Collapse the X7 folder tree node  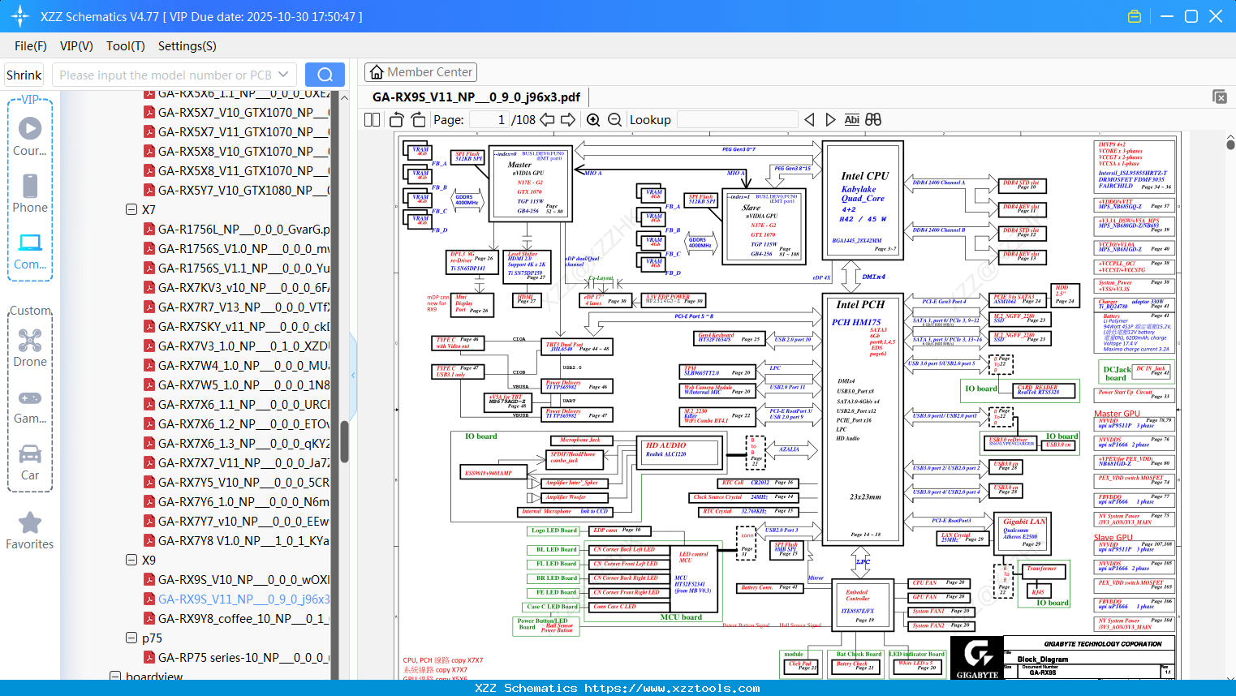(x=131, y=209)
